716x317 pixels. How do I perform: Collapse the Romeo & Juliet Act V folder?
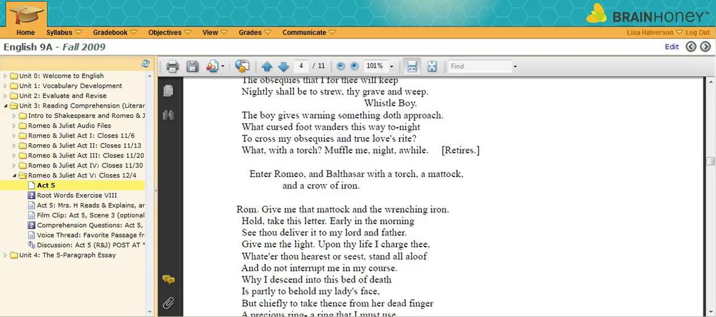click(15, 176)
